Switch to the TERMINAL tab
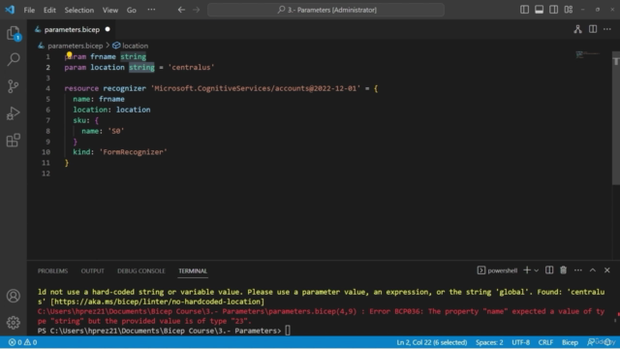620x349 pixels. pos(193,271)
